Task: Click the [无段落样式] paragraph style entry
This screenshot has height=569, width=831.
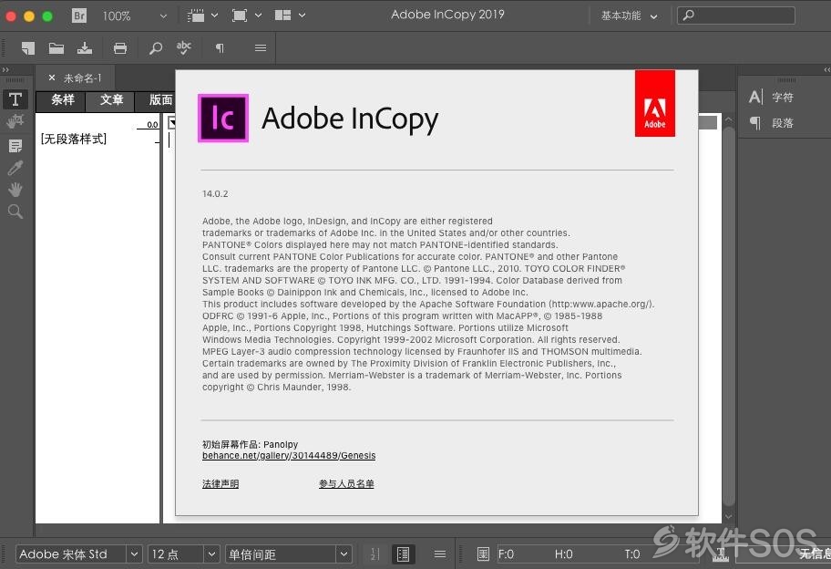Action: click(x=74, y=139)
